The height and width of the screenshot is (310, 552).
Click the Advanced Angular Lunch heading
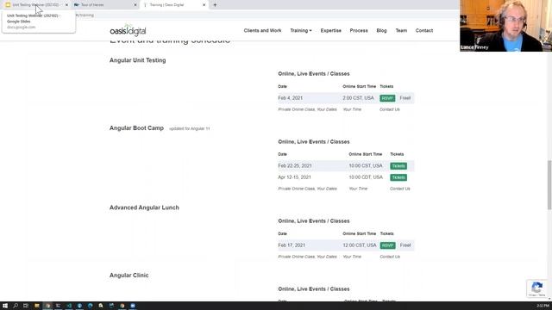(x=144, y=208)
